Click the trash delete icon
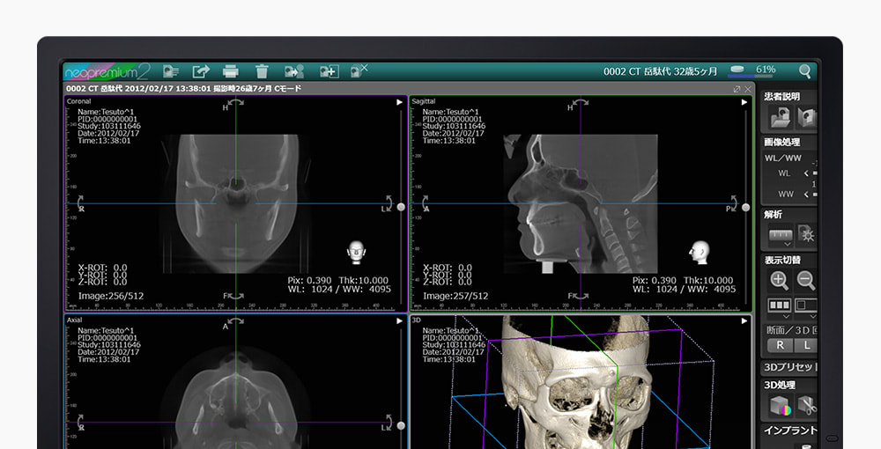Screen dimensions: 881x449 coord(262,71)
